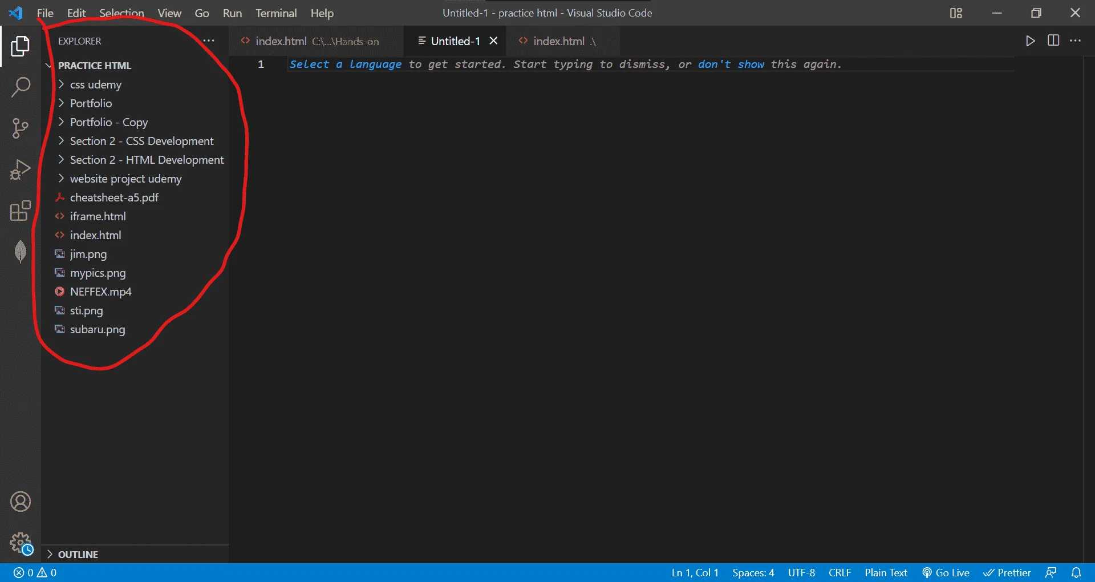Split the editor right icon

click(1053, 41)
